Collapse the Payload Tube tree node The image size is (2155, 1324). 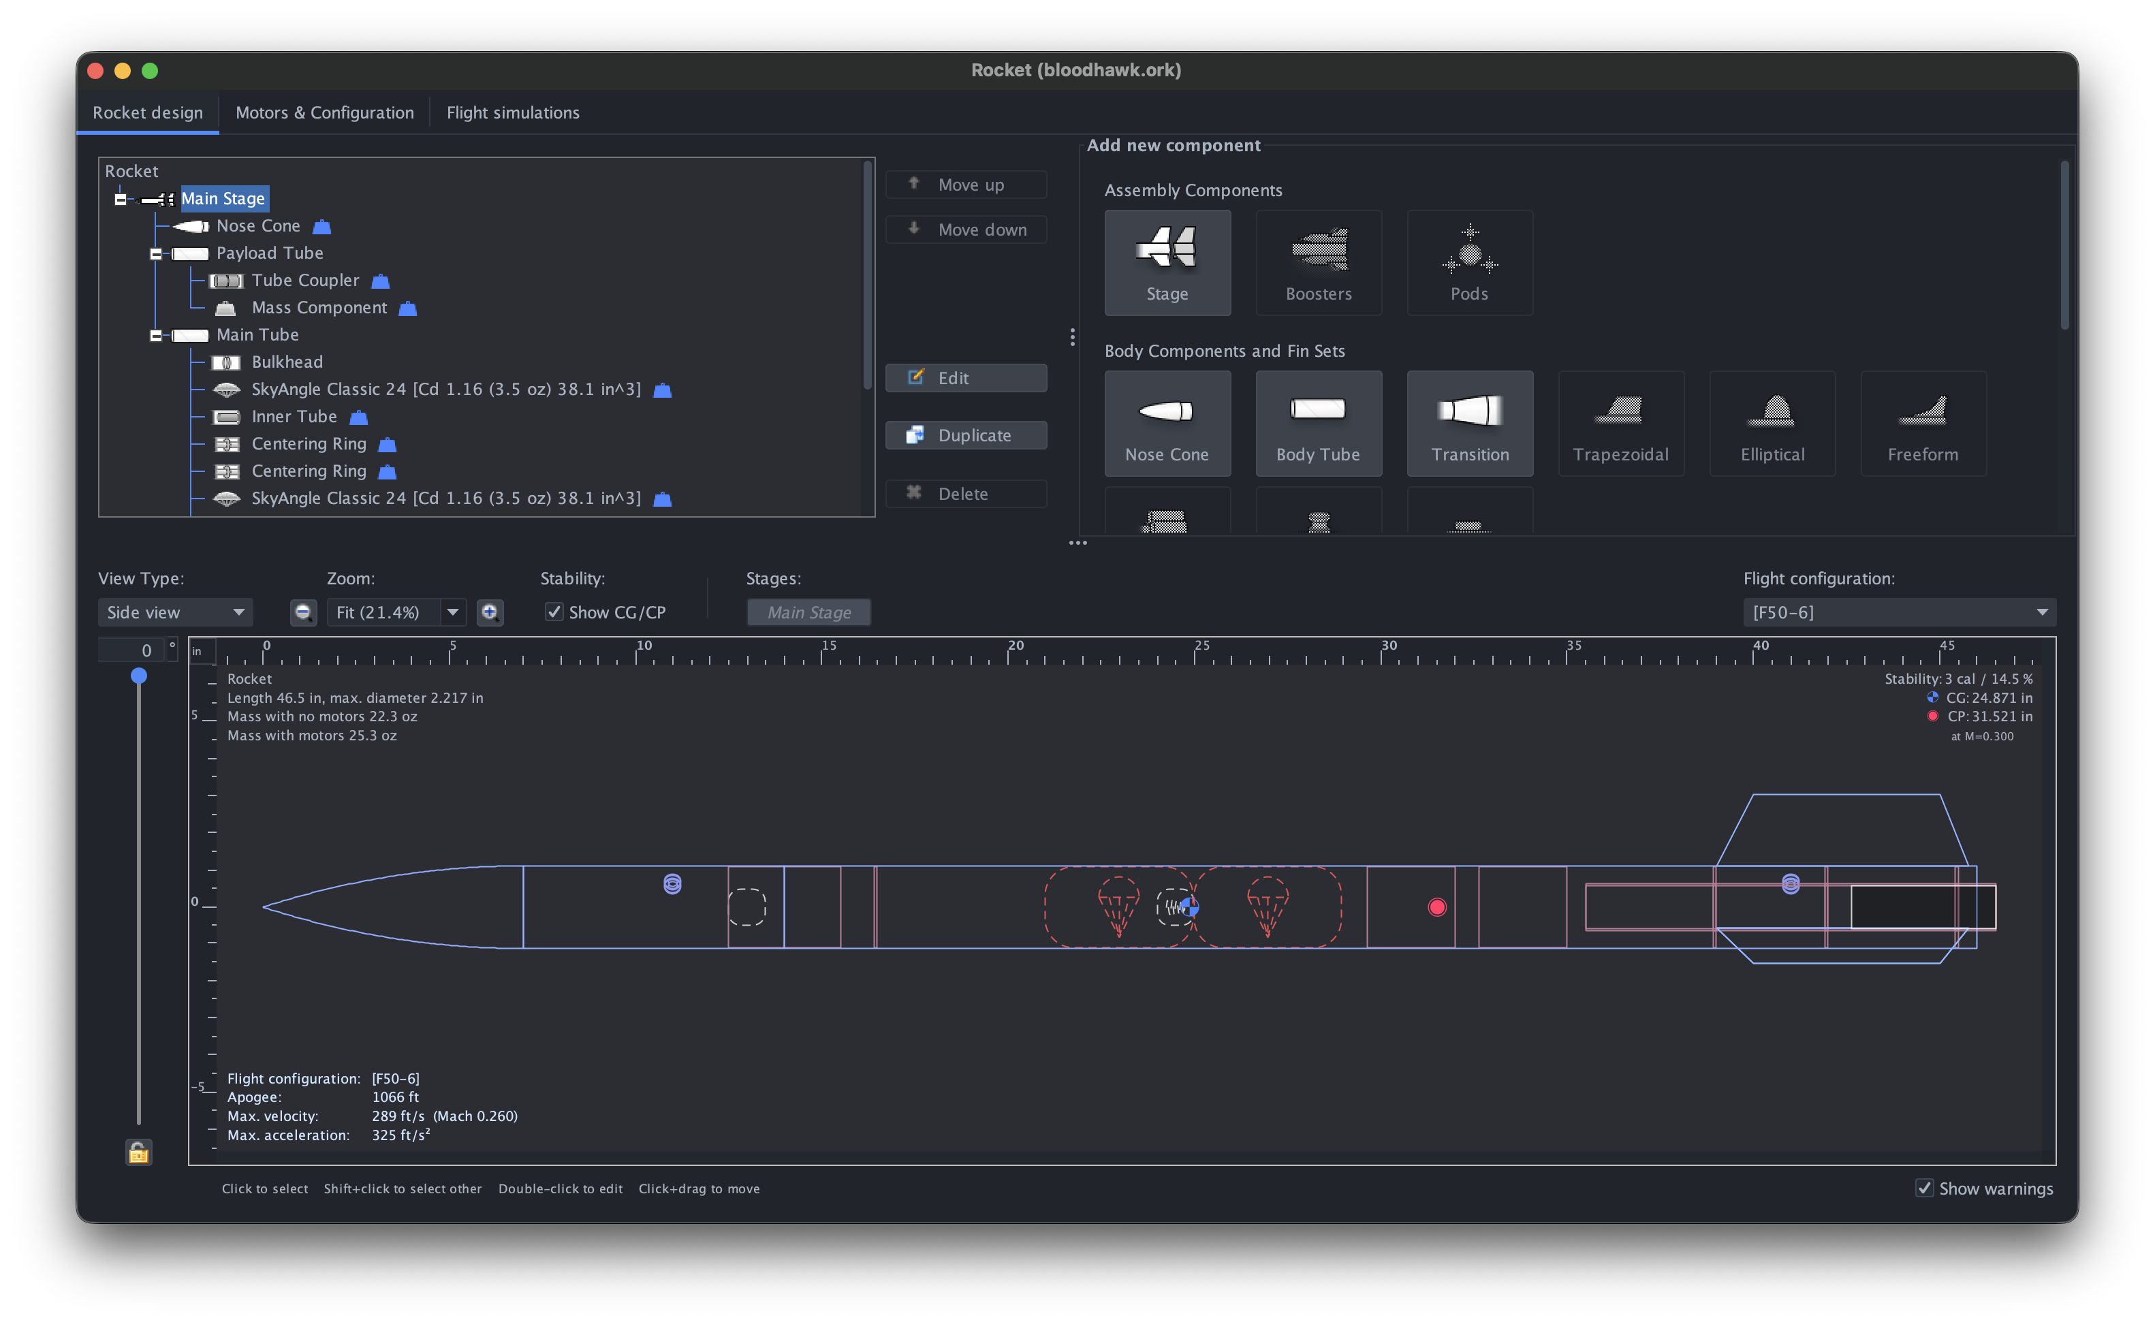[156, 254]
